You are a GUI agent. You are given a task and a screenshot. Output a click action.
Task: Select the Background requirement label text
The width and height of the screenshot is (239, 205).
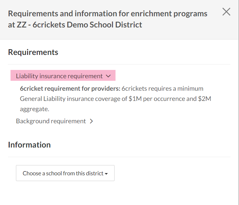pyautogui.click(x=51, y=121)
